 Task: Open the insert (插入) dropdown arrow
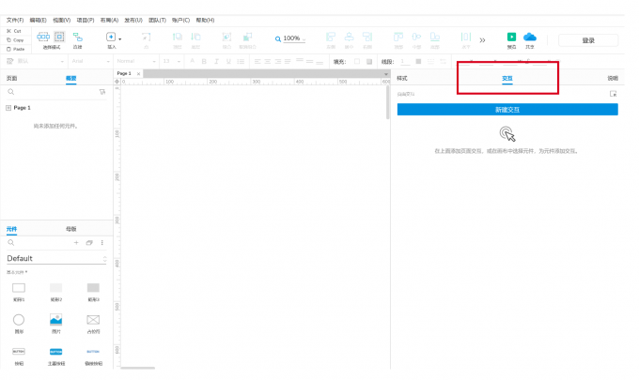pos(120,39)
